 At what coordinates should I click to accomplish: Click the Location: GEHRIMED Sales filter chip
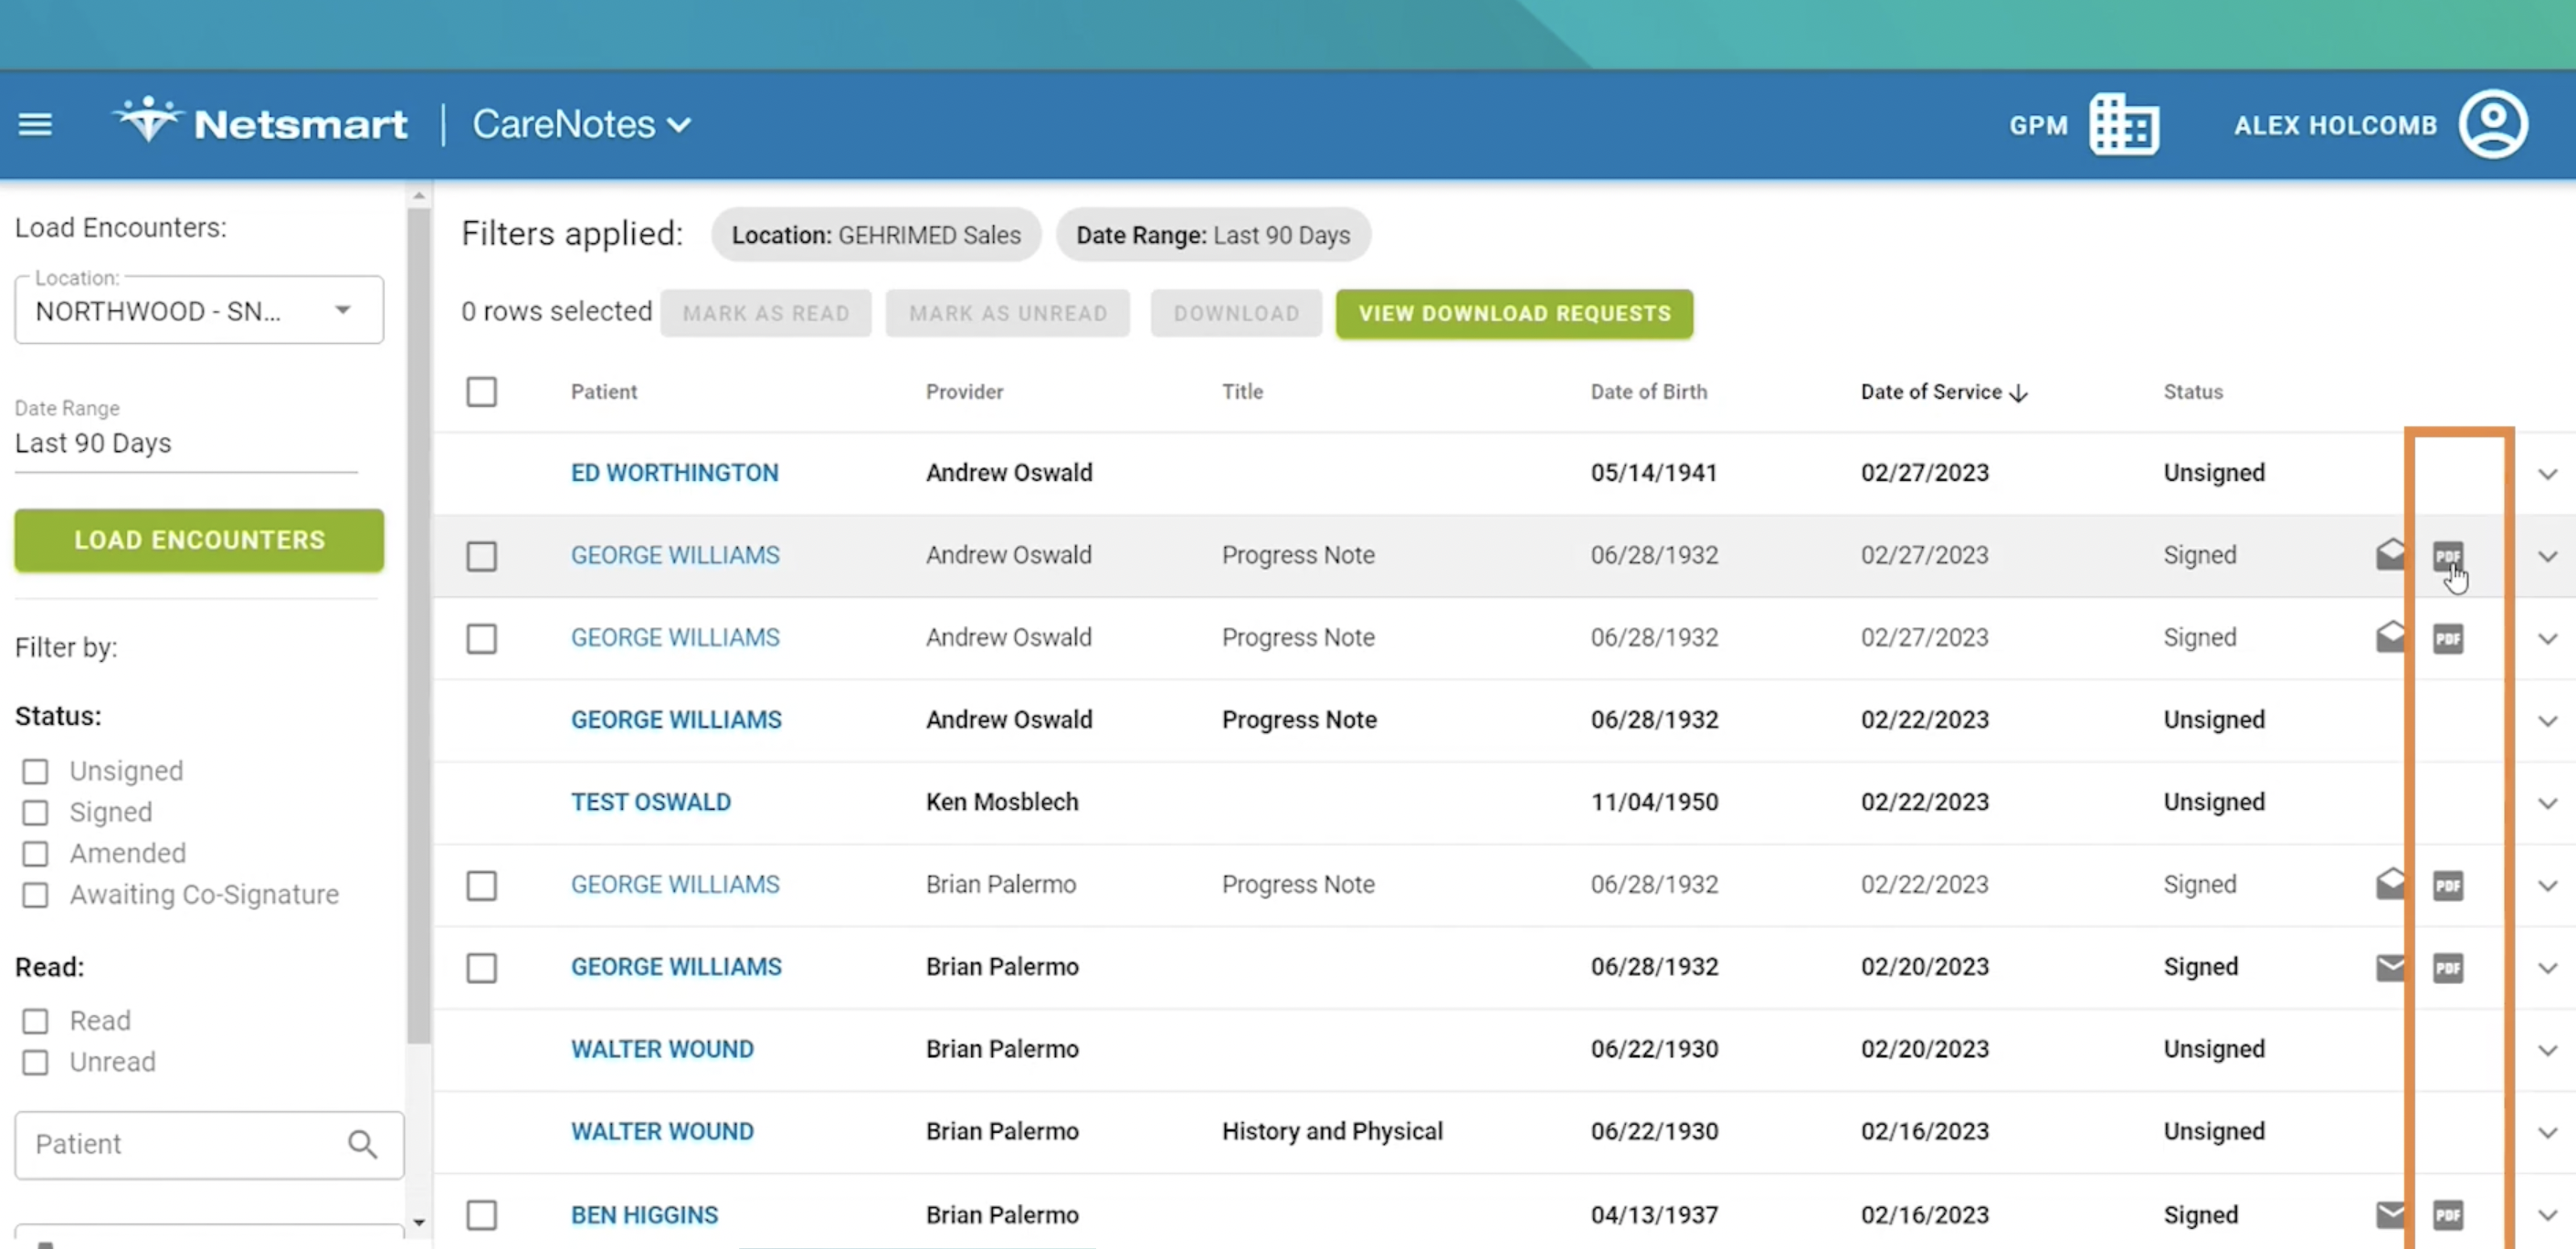876,235
